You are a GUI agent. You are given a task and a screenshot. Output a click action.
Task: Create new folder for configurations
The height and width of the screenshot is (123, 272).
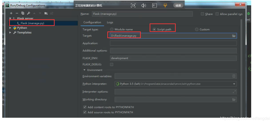pyautogui.click(x=46, y=13)
